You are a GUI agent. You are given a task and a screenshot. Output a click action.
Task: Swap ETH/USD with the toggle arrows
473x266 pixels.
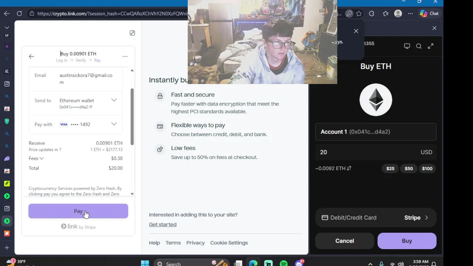[x=349, y=168]
